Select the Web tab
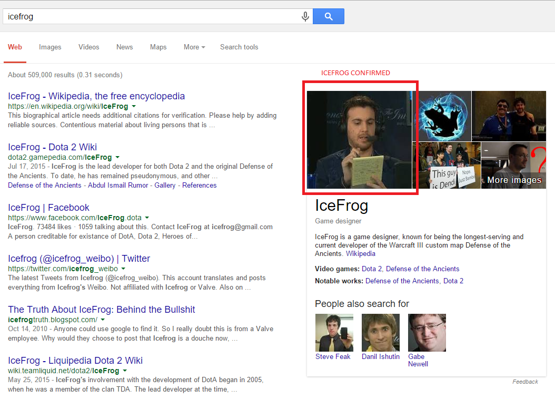This screenshot has width=555, height=400. [15, 47]
